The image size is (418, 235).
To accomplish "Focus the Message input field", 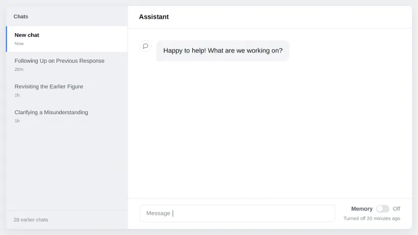I will 237,213.
